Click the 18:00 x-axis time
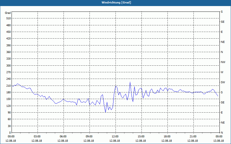The width and height of the screenshot is (231, 144). [x=167, y=137]
